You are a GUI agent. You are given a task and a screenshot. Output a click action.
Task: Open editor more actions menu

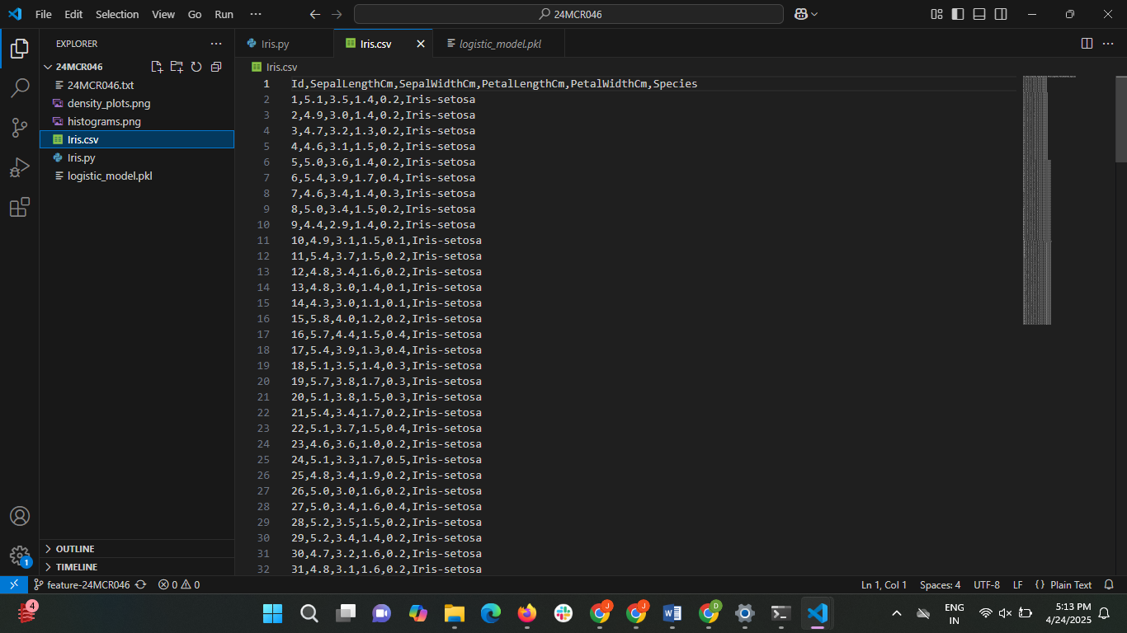tap(1108, 44)
